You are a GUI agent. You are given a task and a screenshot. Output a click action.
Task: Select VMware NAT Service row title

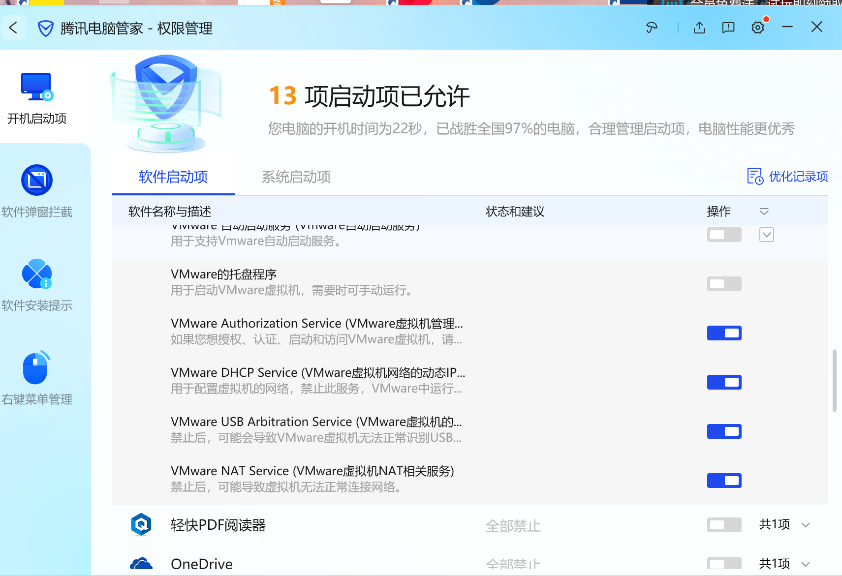(312, 471)
